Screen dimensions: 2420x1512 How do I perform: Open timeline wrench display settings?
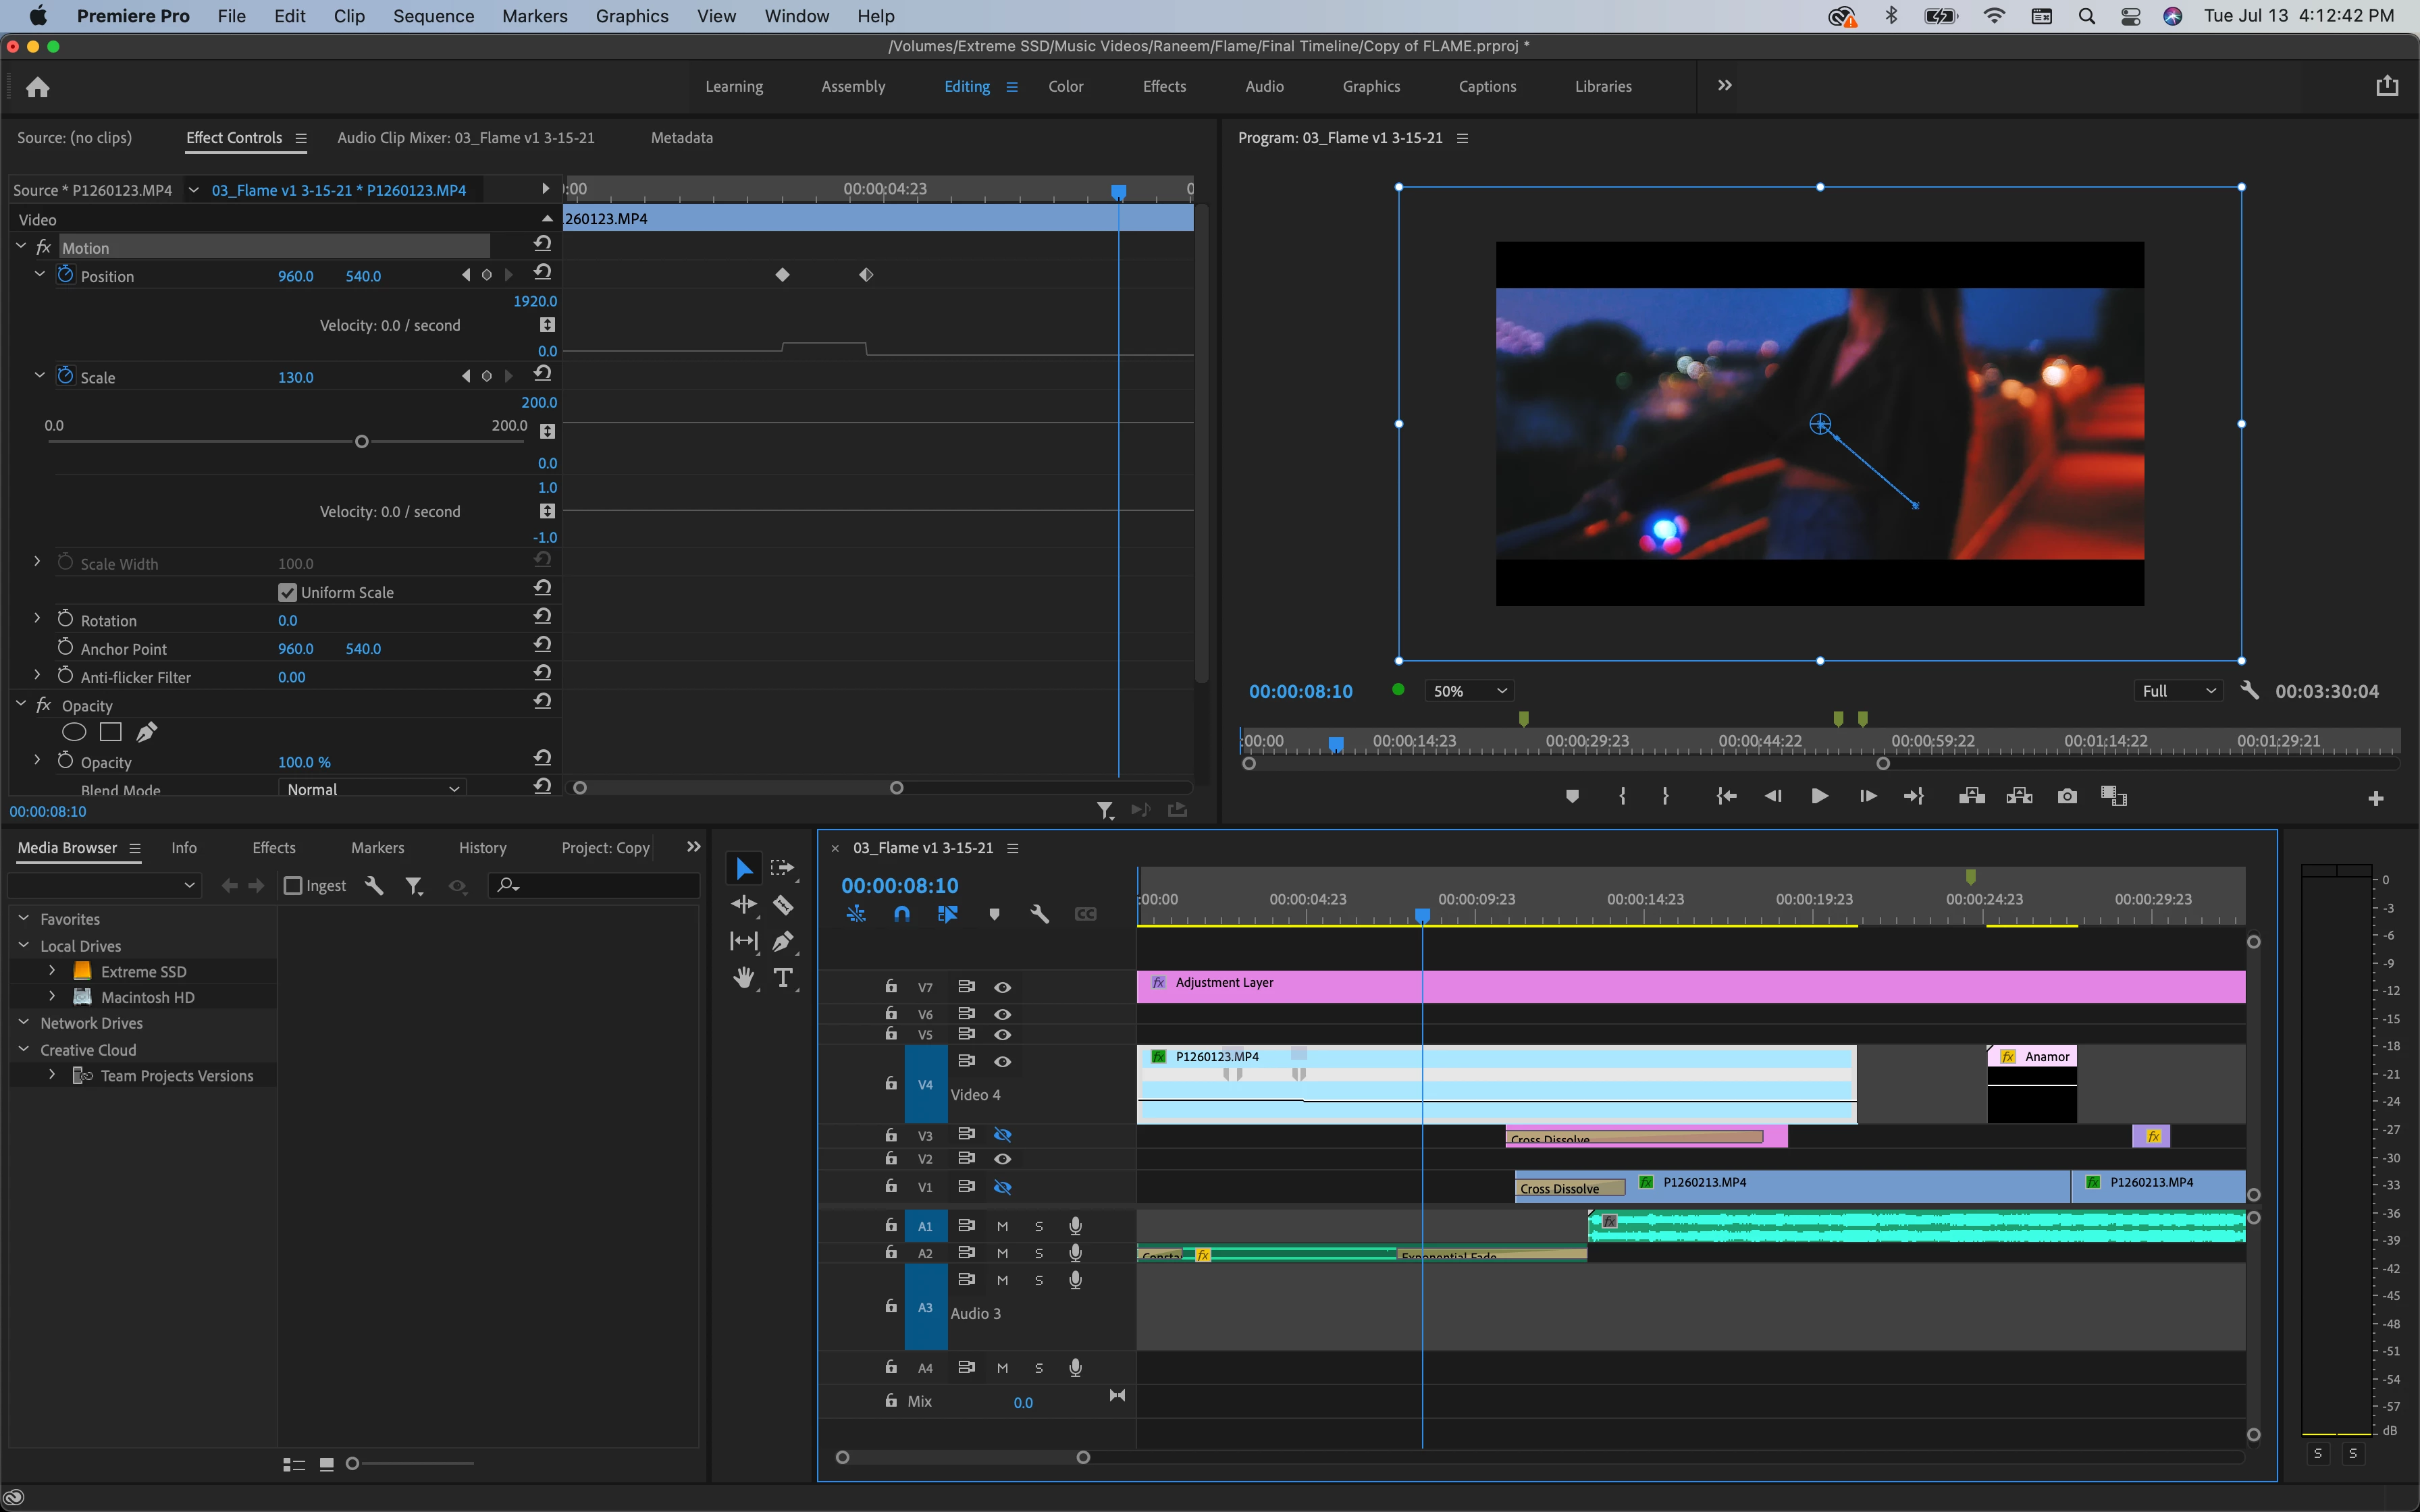click(x=1039, y=914)
